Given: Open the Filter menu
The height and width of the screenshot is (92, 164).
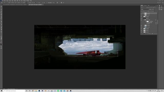Looking at the screenshot, I should 18,1.
